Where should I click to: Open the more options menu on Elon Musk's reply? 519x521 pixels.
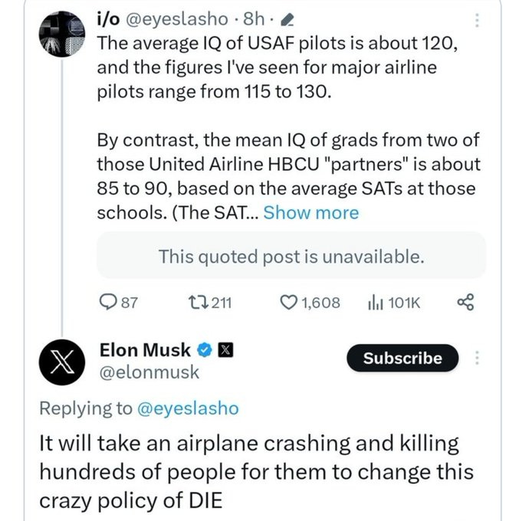click(477, 358)
